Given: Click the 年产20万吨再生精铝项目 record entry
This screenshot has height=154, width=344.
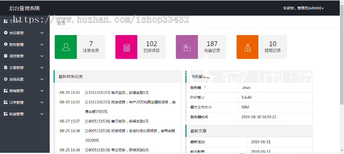Looking at the screenshot, I should [130, 107].
